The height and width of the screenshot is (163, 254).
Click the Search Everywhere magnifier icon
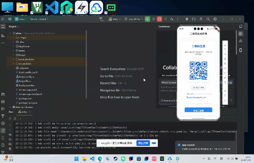pyautogui.click(x=208, y=19)
